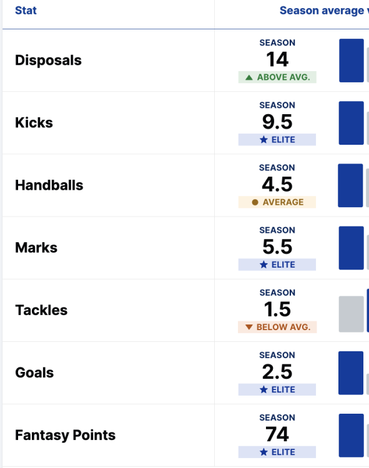Click the star icon in Goals ELITE badge
Screen dimensions: 369x468
pyautogui.click(x=263, y=389)
